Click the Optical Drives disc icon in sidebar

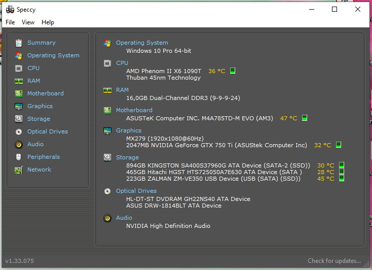pyautogui.click(x=19, y=131)
